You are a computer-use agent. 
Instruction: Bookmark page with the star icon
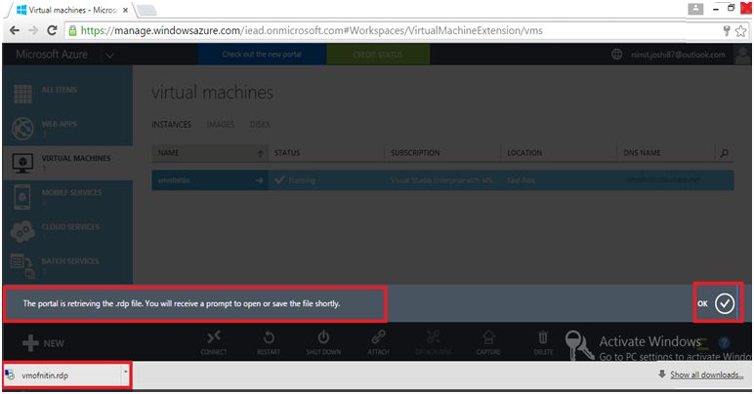click(x=740, y=31)
